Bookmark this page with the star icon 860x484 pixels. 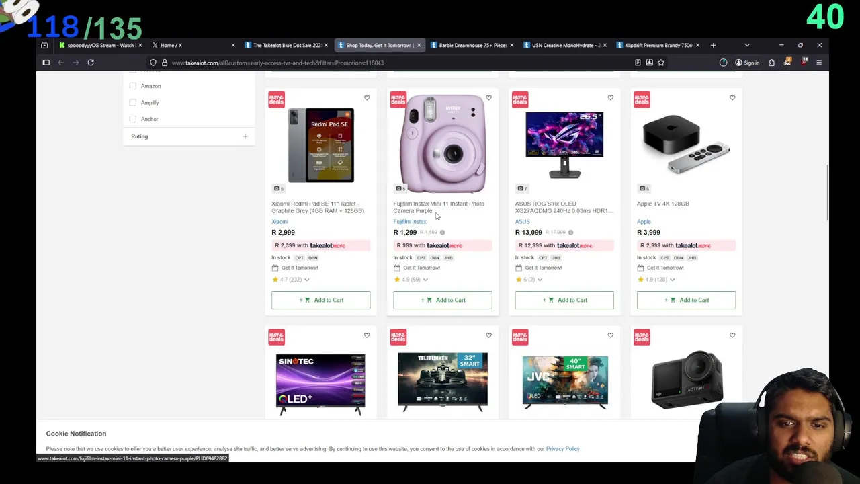661,63
